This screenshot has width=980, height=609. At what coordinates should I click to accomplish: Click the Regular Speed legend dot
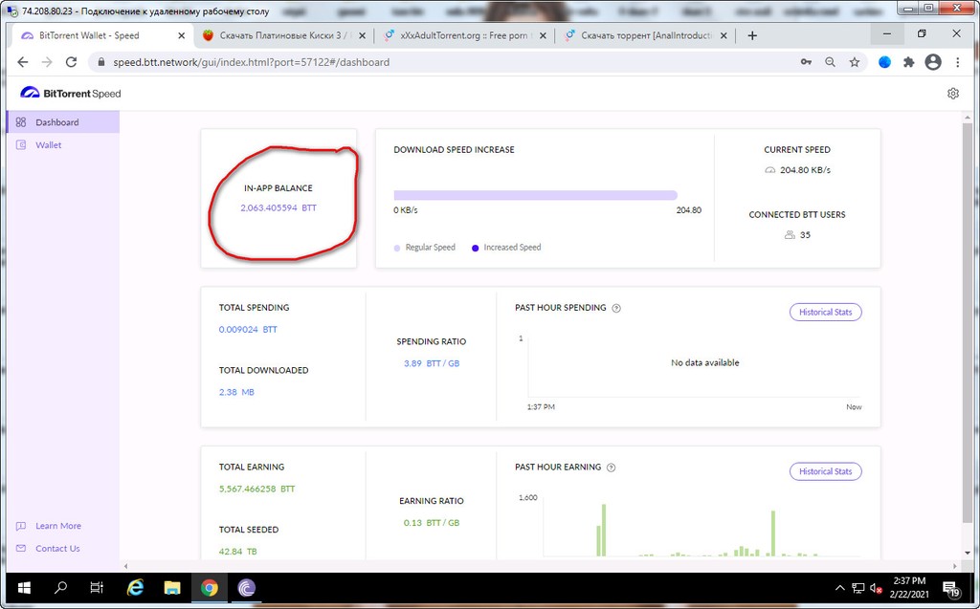[397, 248]
